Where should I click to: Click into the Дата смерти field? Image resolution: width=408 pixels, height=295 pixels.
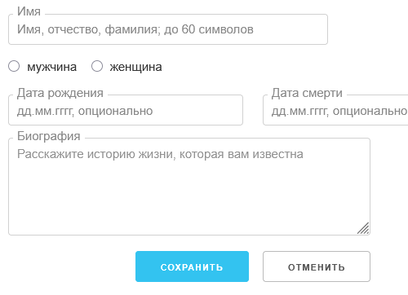pos(335,110)
